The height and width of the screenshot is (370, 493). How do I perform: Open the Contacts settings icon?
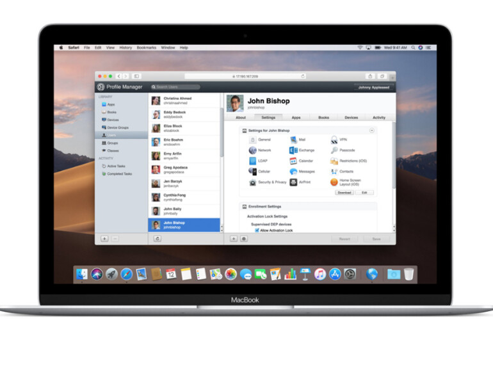[334, 172]
